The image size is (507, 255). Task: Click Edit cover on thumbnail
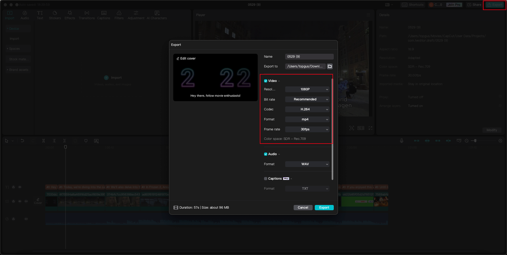coord(186,59)
